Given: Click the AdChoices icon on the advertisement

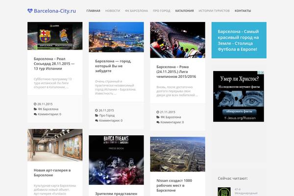Looking at the screenshot, I should (x=262, y=73).
